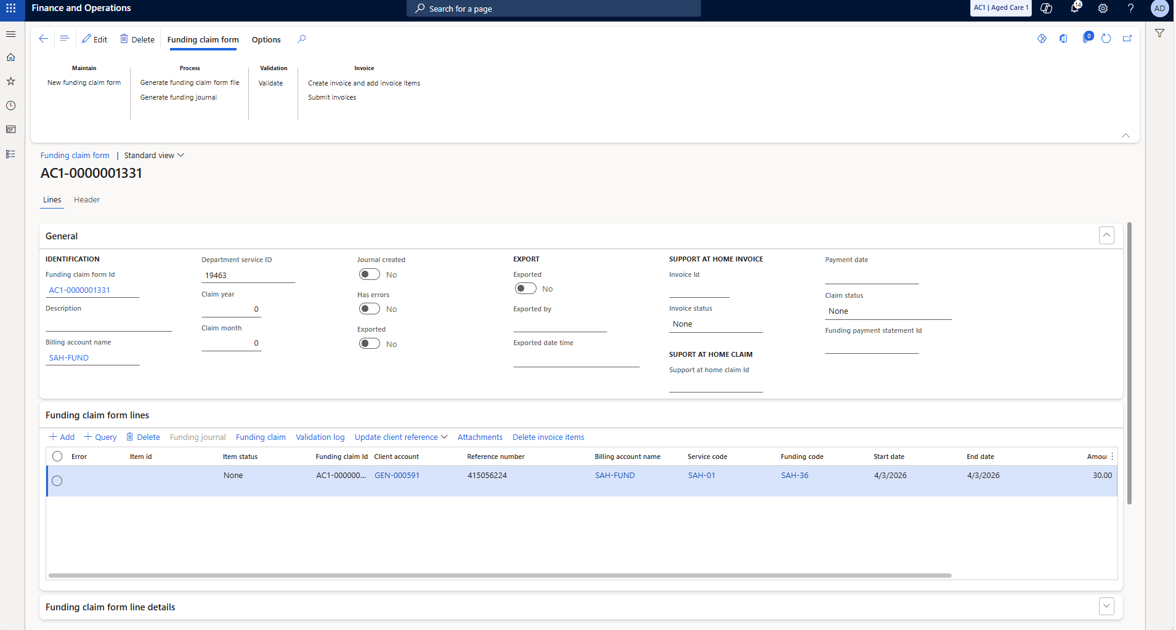Open the Claim status combo box
The image size is (1176, 630).
click(x=888, y=311)
